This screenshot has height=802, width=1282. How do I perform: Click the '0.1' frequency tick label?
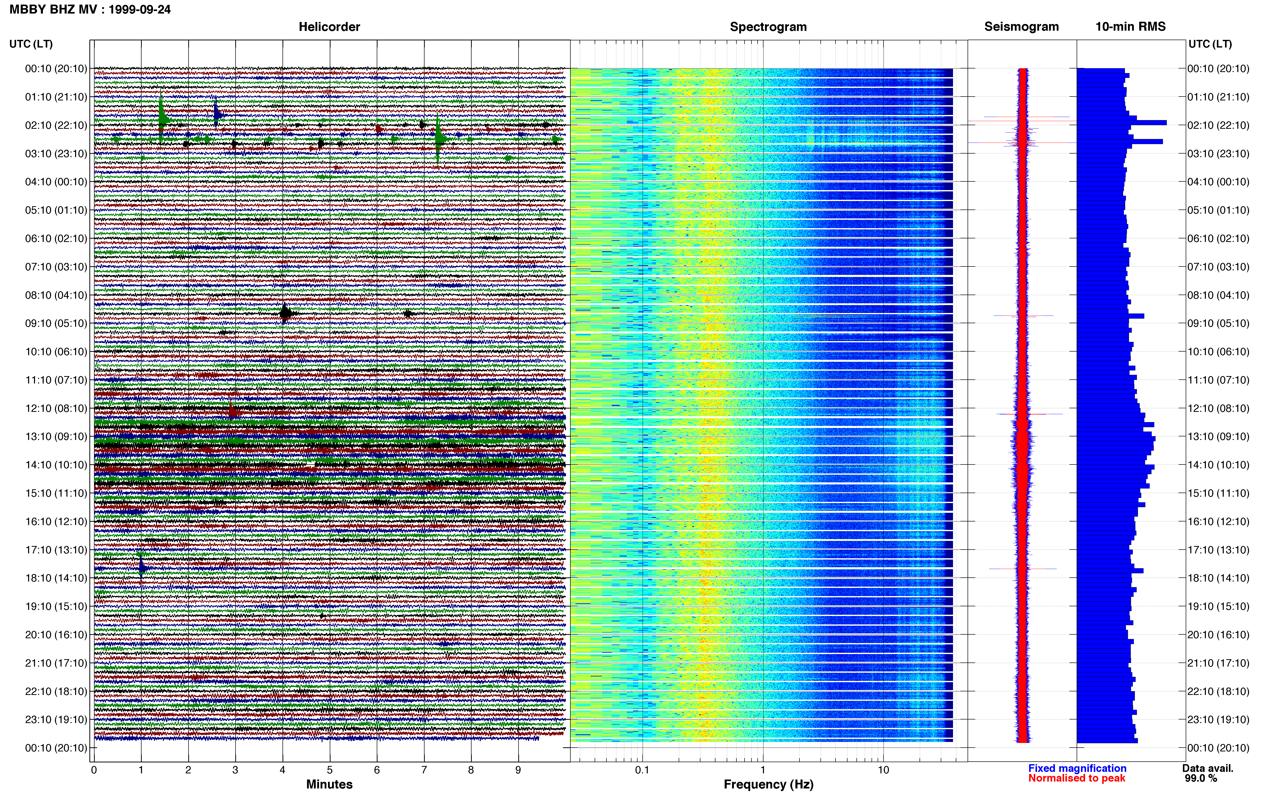(642, 770)
